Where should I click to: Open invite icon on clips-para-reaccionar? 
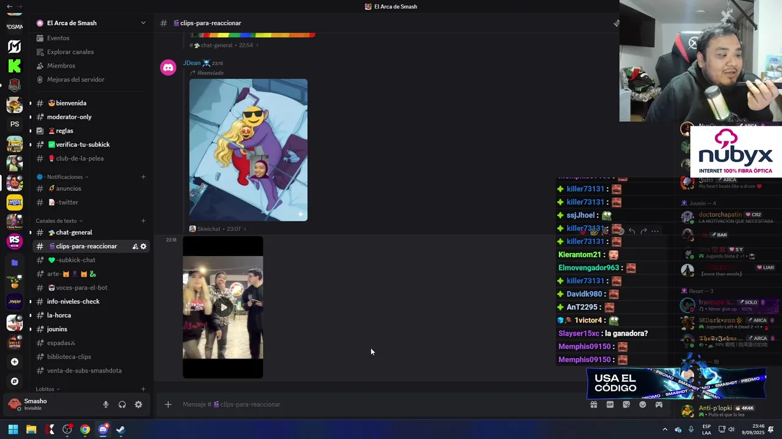pyautogui.click(x=134, y=246)
